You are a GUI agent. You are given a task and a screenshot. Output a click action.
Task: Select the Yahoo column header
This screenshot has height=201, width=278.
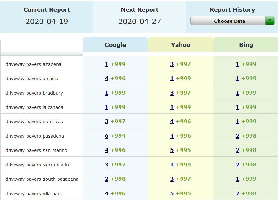click(181, 45)
